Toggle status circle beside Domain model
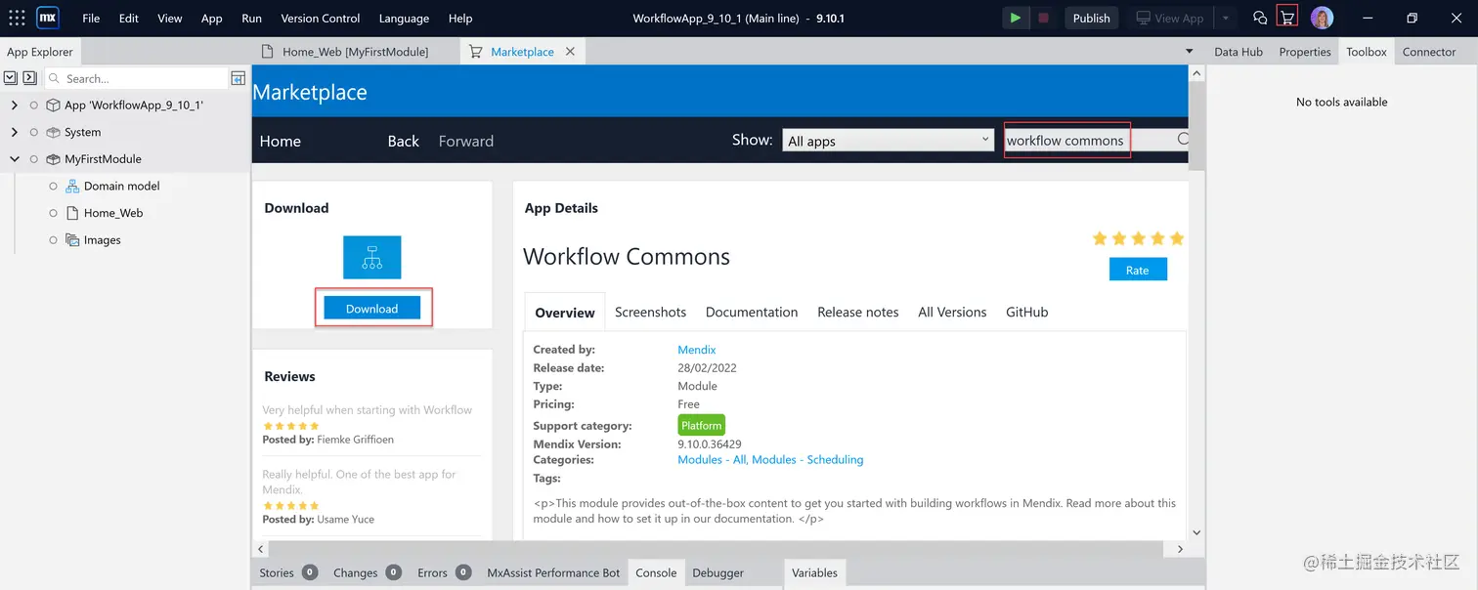 point(54,186)
